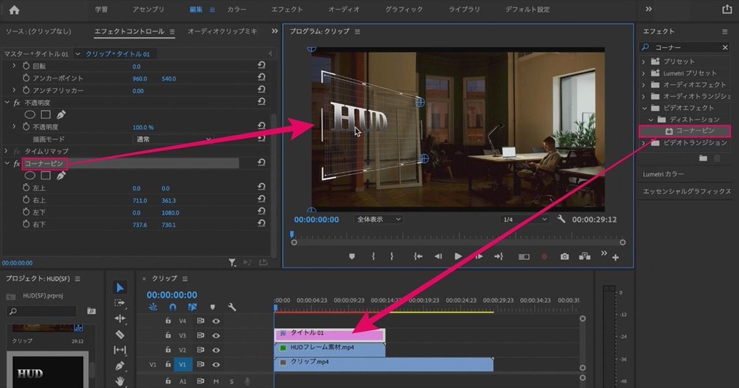739x388 pixels.
Task: Open timeline display settings wrench
Action: tap(232, 307)
